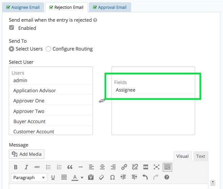Toggle bold formatting in the editor
223x189 pixels.
[x=16, y=167]
